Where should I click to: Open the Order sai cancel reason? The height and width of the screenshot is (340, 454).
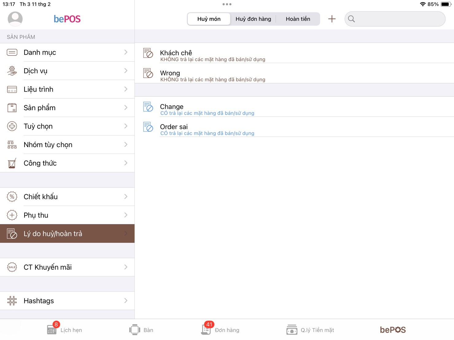pos(207,129)
